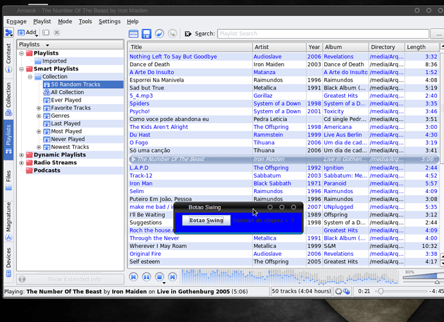Open the dropdown arrow under the stop button
The image size is (444, 322).
coord(164,283)
